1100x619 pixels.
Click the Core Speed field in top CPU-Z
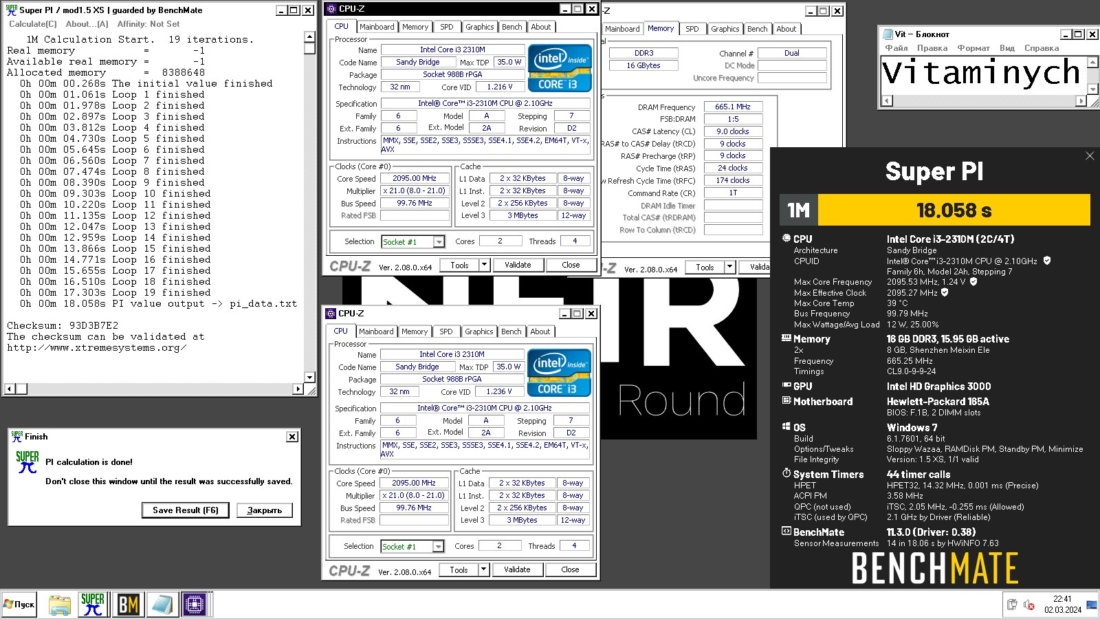point(415,178)
